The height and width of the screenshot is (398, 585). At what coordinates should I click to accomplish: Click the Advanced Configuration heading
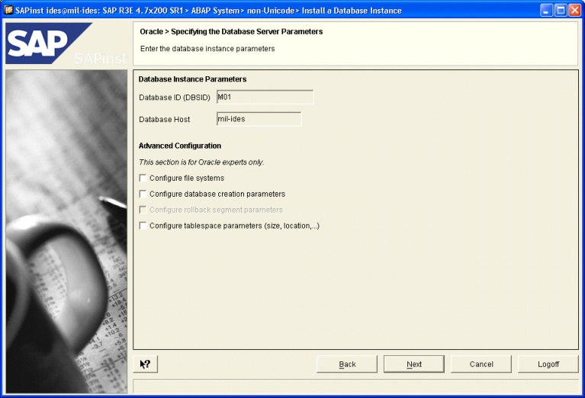pyautogui.click(x=180, y=146)
